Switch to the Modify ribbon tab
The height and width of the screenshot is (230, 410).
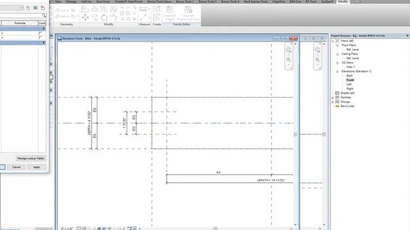[x=343, y=1]
